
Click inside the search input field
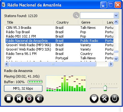pos(97,16)
